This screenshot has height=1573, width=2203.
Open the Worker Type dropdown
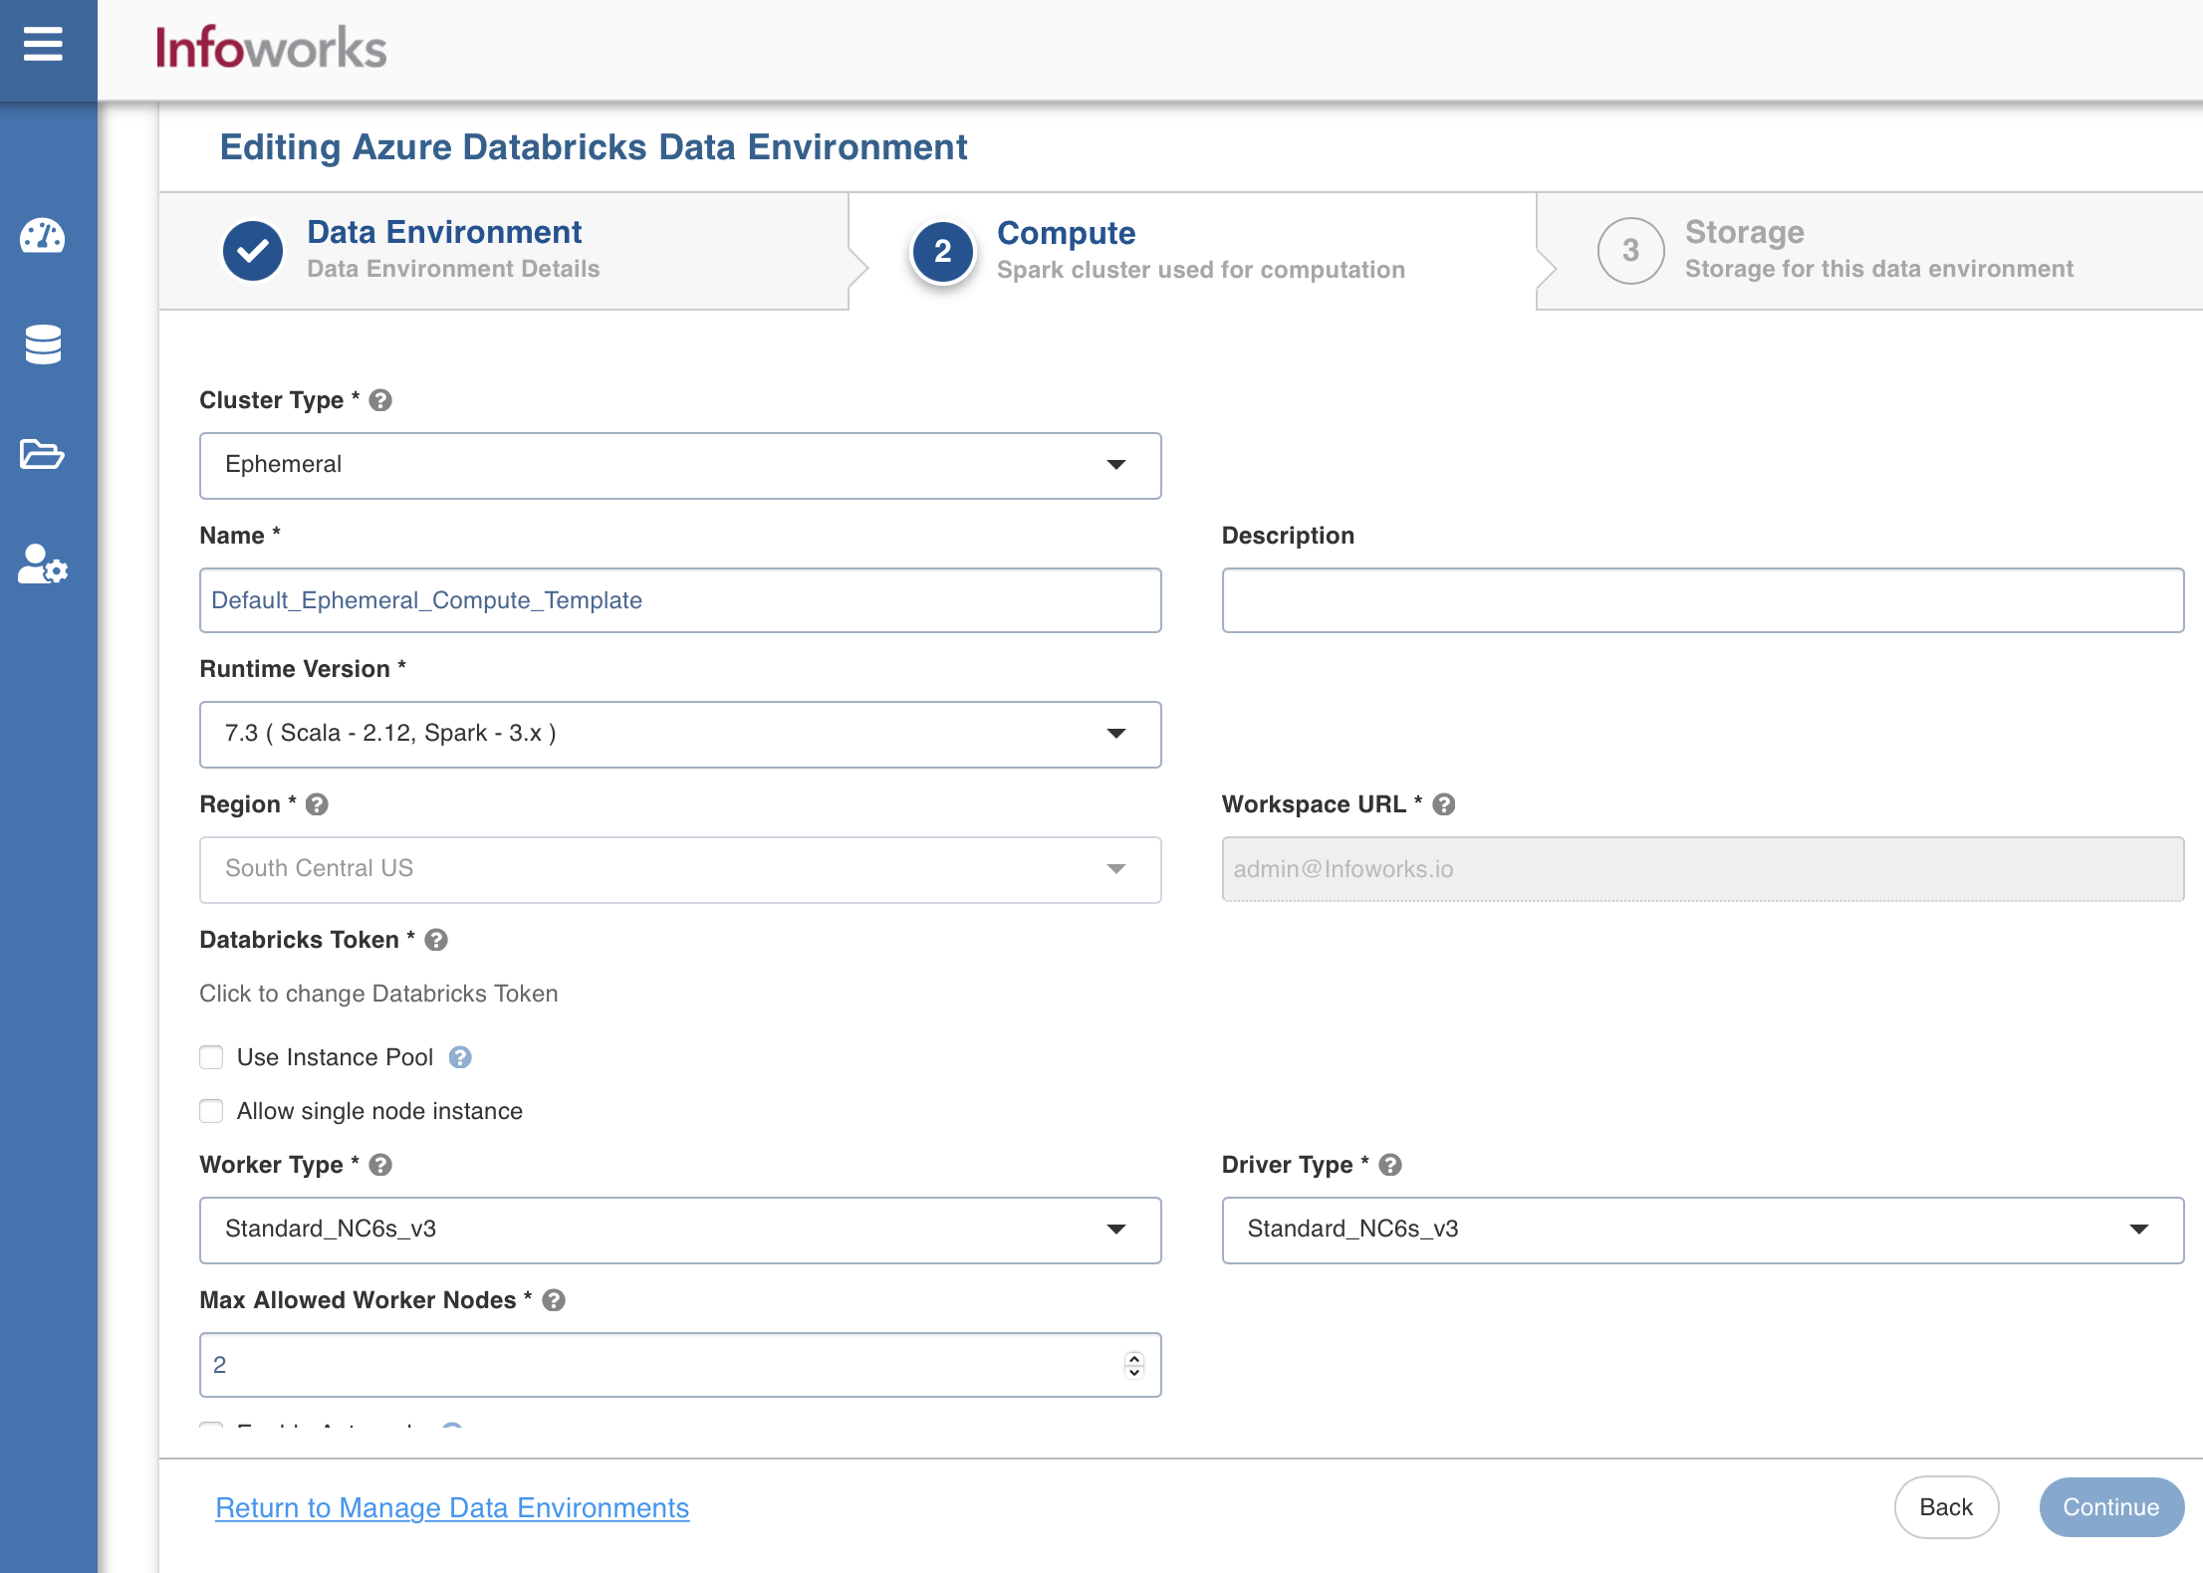[680, 1230]
